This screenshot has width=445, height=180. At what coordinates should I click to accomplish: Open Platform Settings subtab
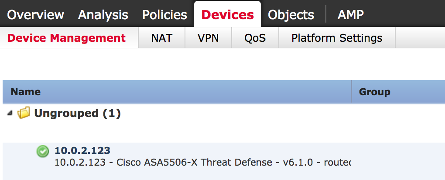tap(337, 38)
